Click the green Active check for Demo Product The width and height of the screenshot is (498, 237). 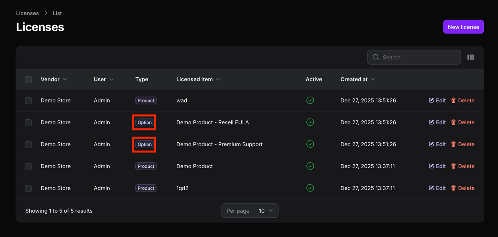tap(310, 166)
